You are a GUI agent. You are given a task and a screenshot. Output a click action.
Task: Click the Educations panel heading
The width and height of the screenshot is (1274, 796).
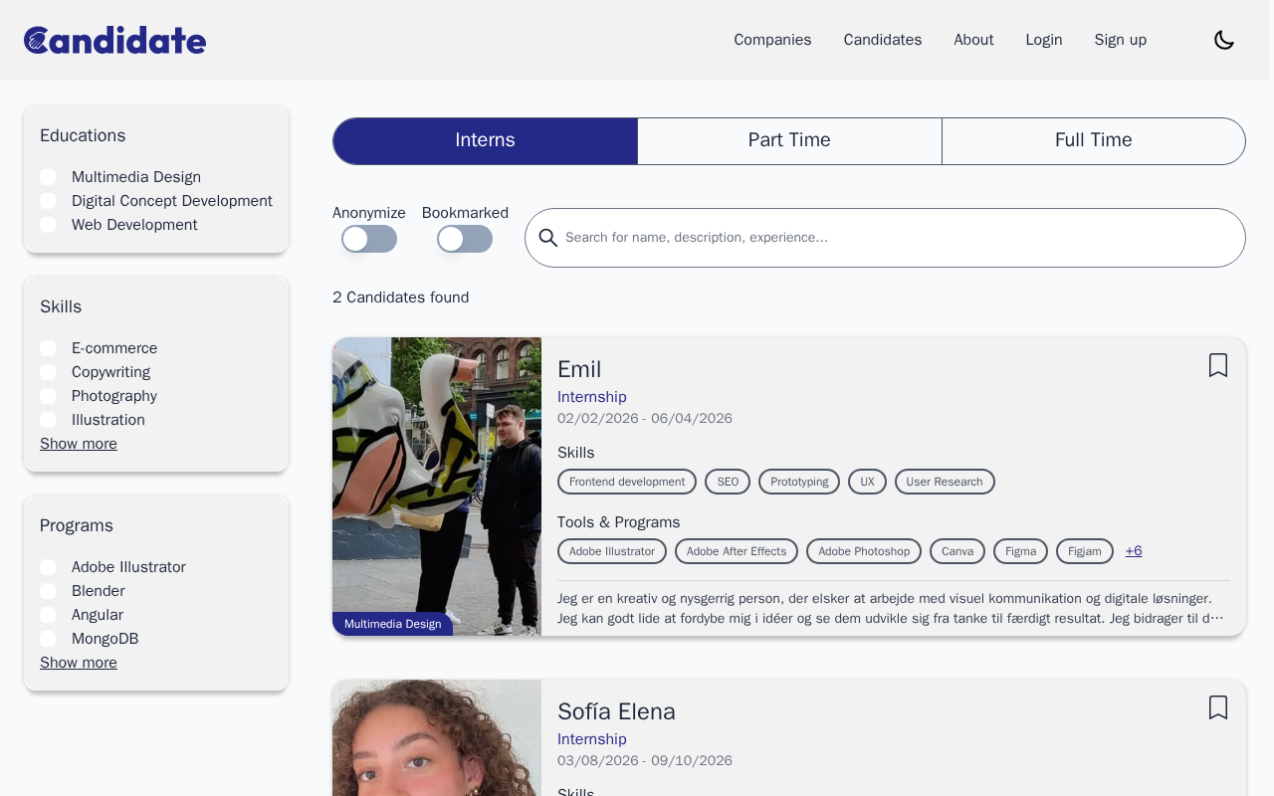point(83,135)
